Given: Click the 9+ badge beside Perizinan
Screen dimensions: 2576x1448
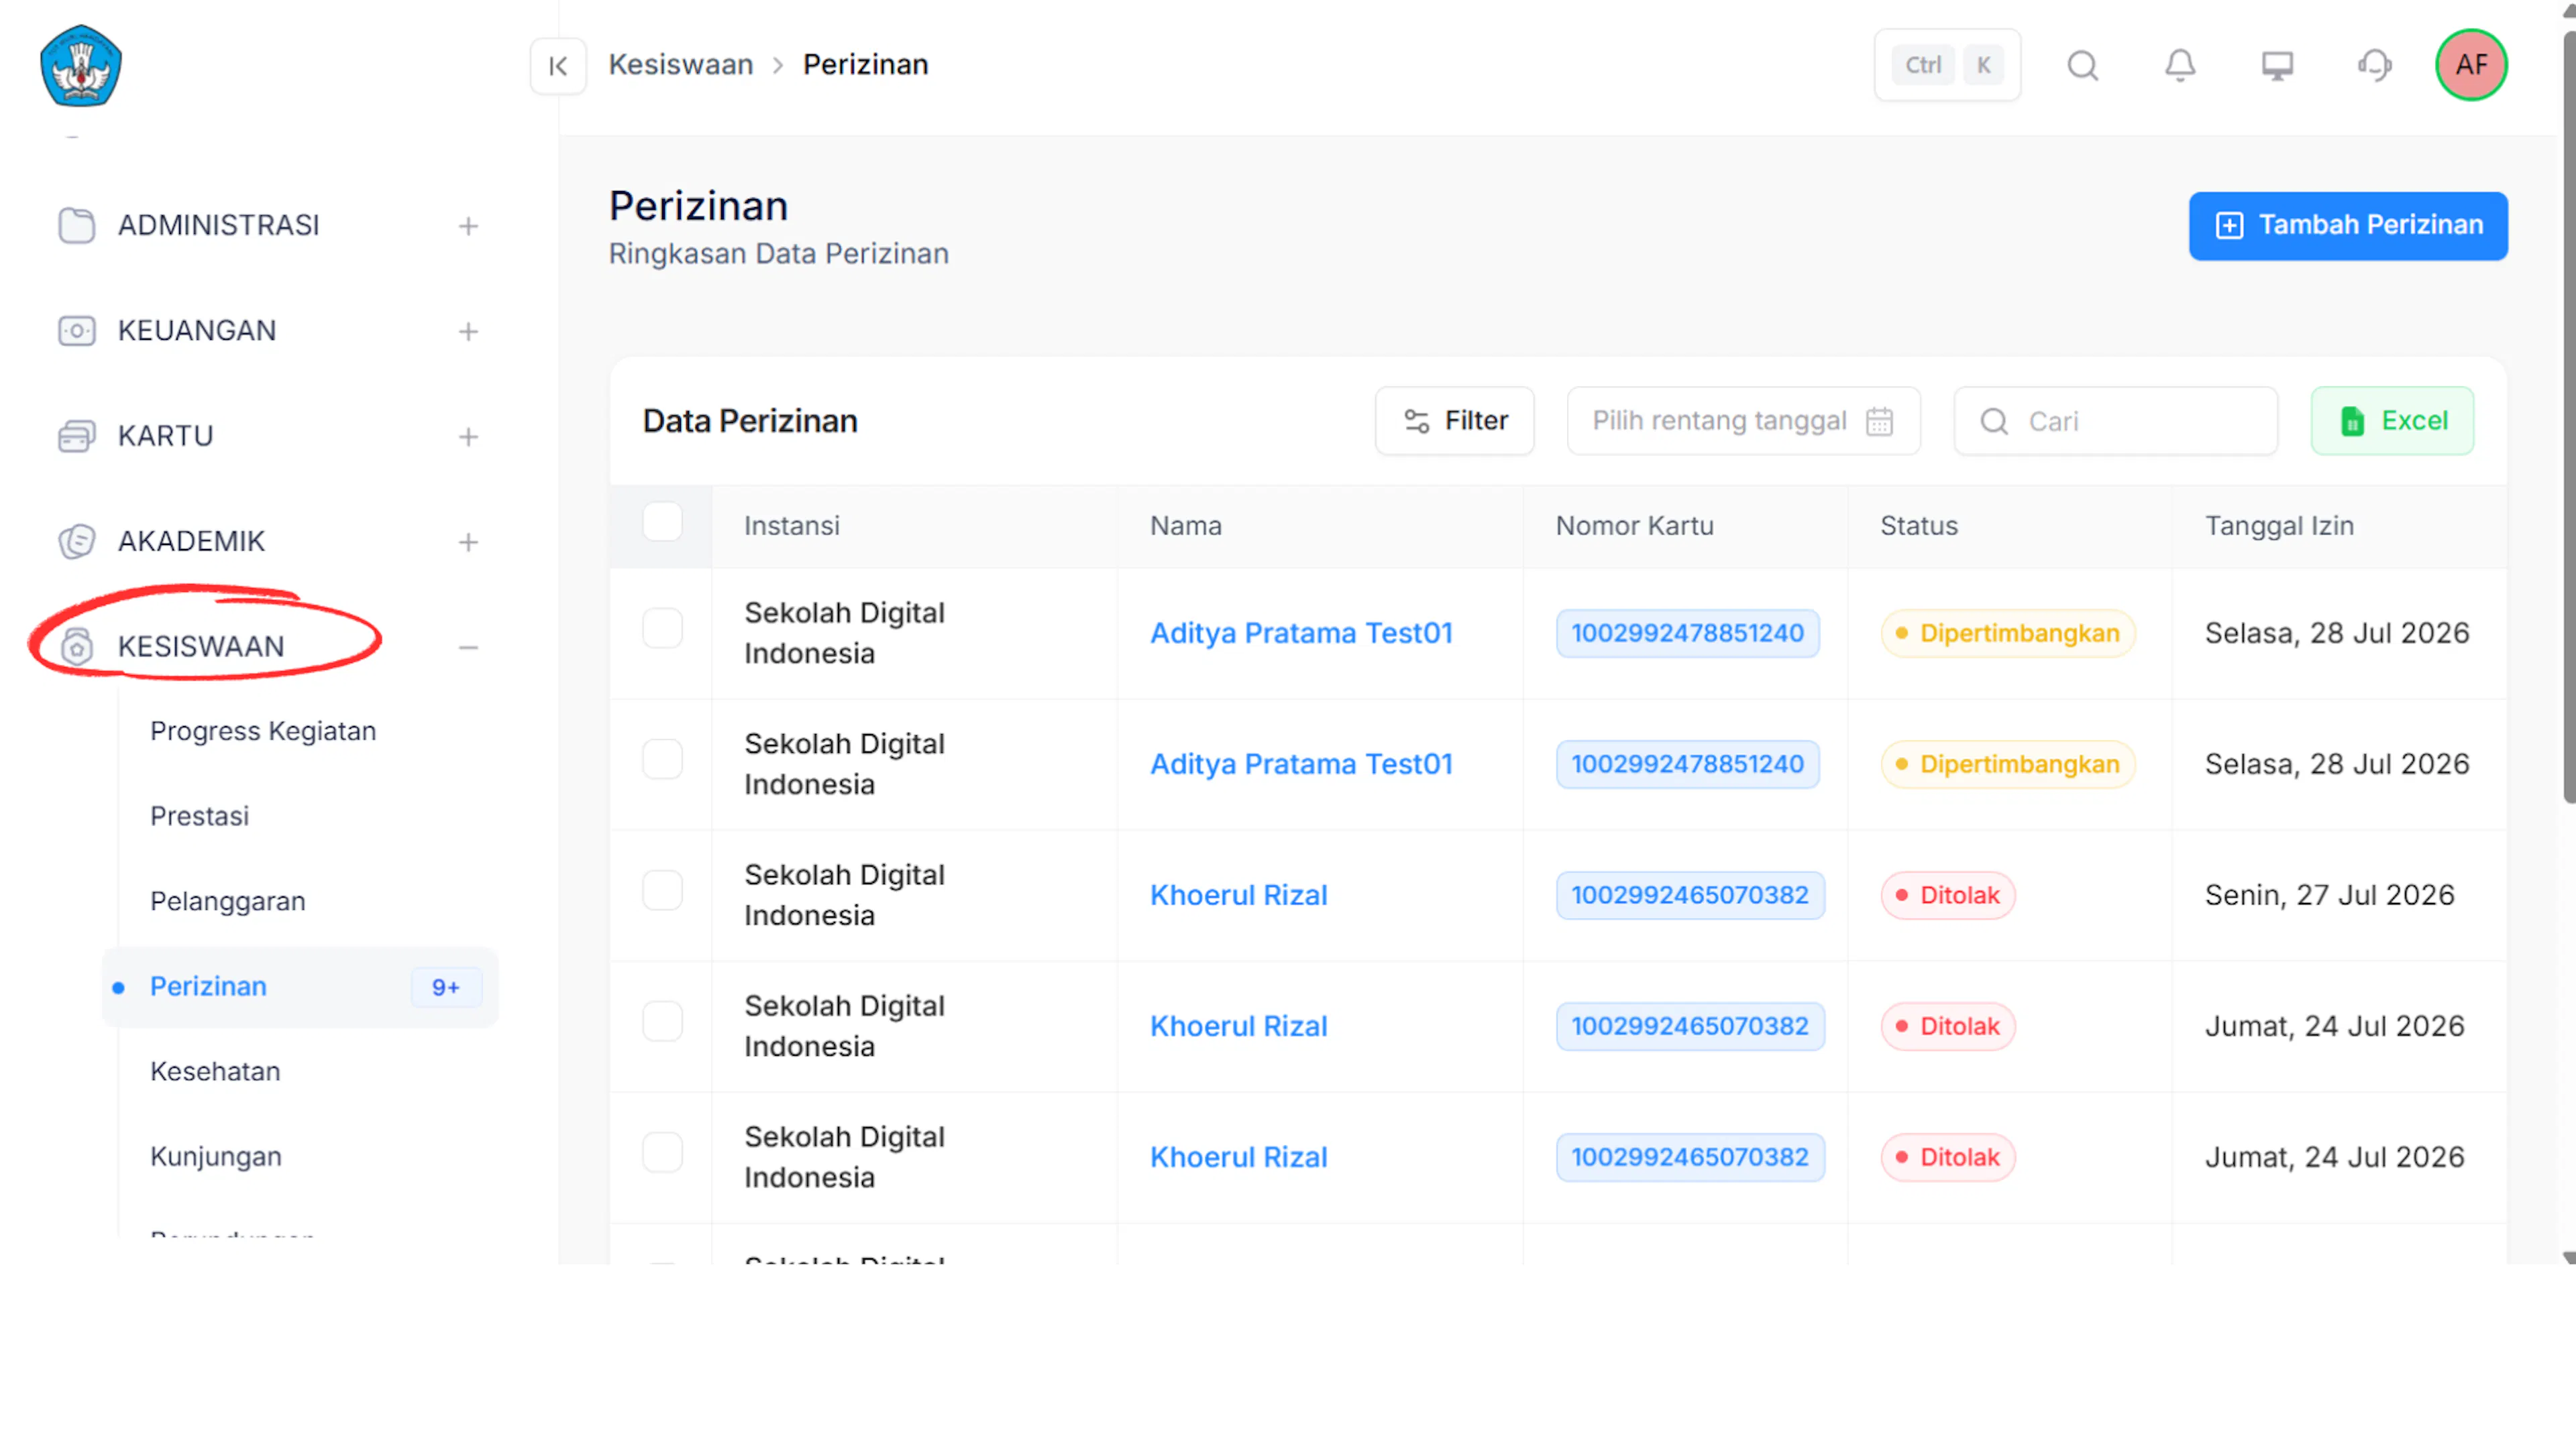Looking at the screenshot, I should coord(446,987).
